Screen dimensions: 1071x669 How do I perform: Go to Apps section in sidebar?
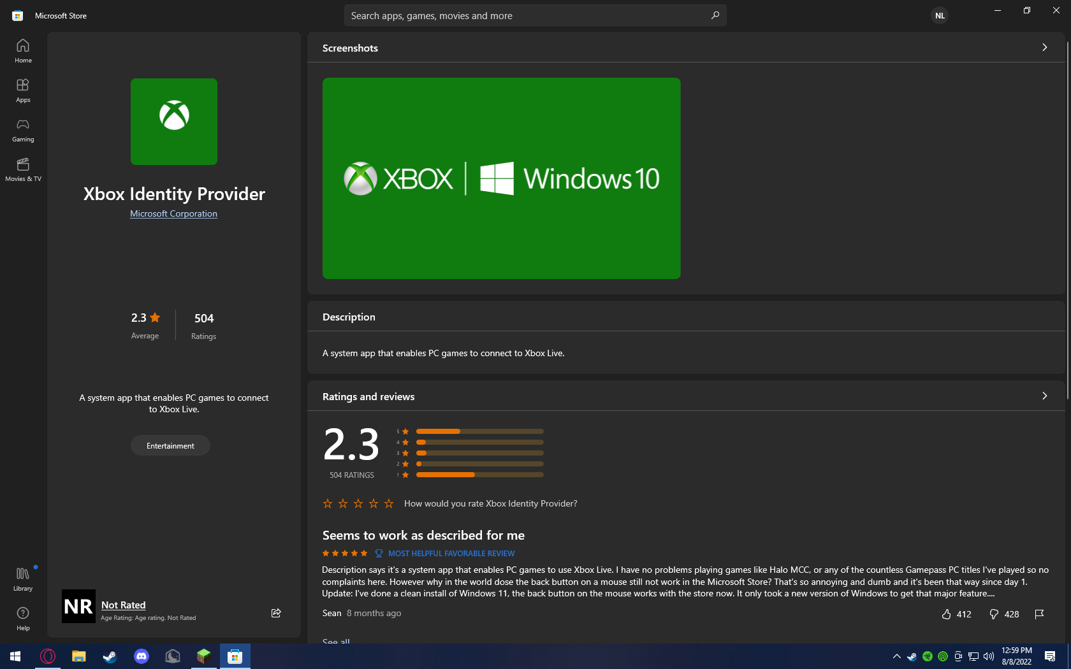click(23, 90)
